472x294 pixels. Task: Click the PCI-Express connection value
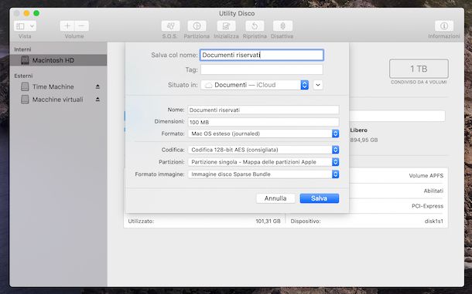tap(427, 206)
